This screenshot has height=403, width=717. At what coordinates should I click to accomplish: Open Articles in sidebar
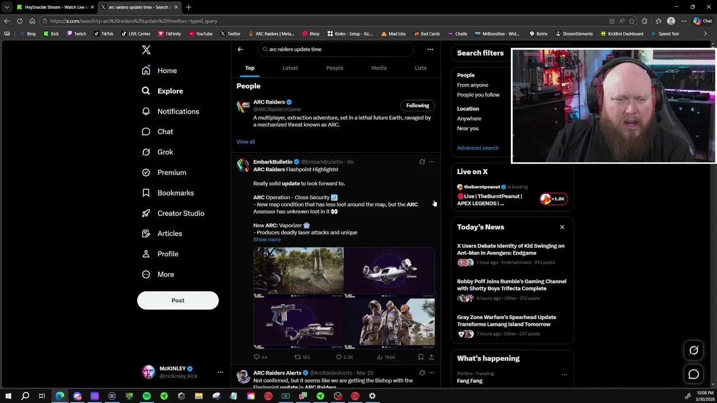(x=162, y=233)
